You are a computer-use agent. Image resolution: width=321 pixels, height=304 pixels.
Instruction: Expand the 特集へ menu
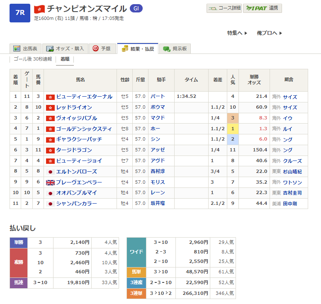point(237,33)
